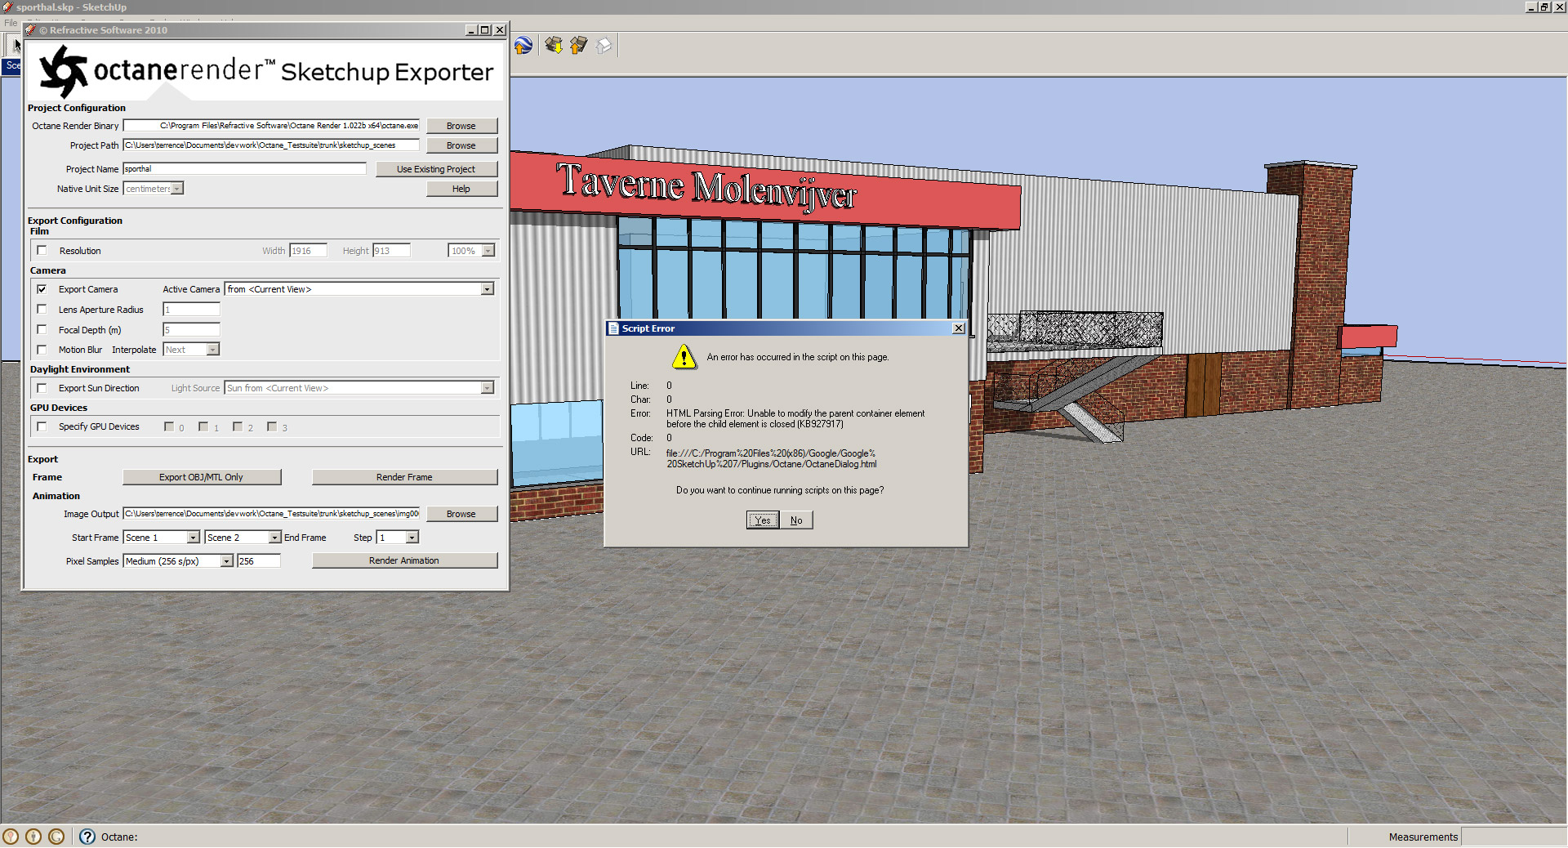
Task: Click the Measurements value box
Action: [1513, 837]
